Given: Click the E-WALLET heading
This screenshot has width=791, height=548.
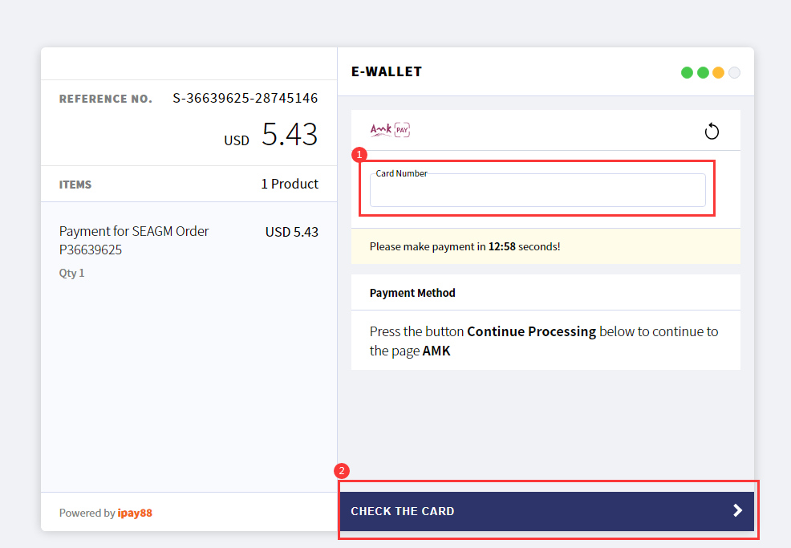Looking at the screenshot, I should [x=387, y=71].
